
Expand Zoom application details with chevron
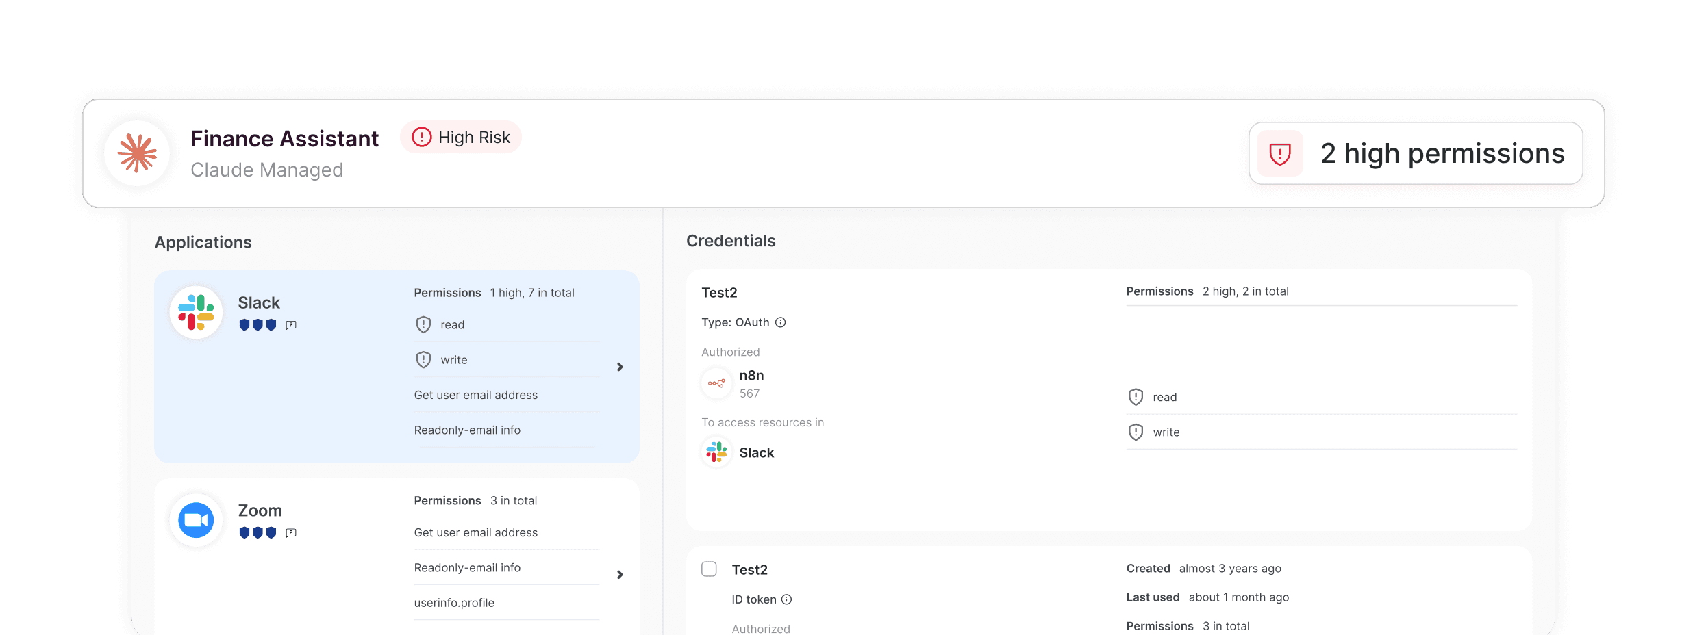pos(620,575)
